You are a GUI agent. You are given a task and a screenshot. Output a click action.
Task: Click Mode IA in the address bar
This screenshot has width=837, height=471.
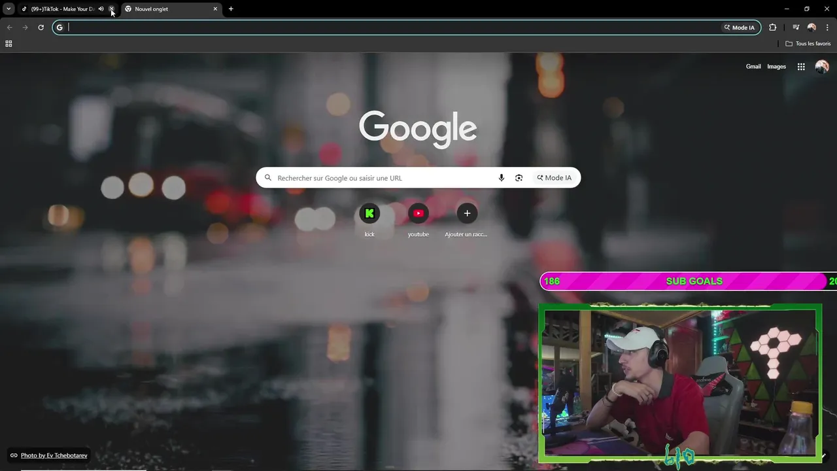739,27
